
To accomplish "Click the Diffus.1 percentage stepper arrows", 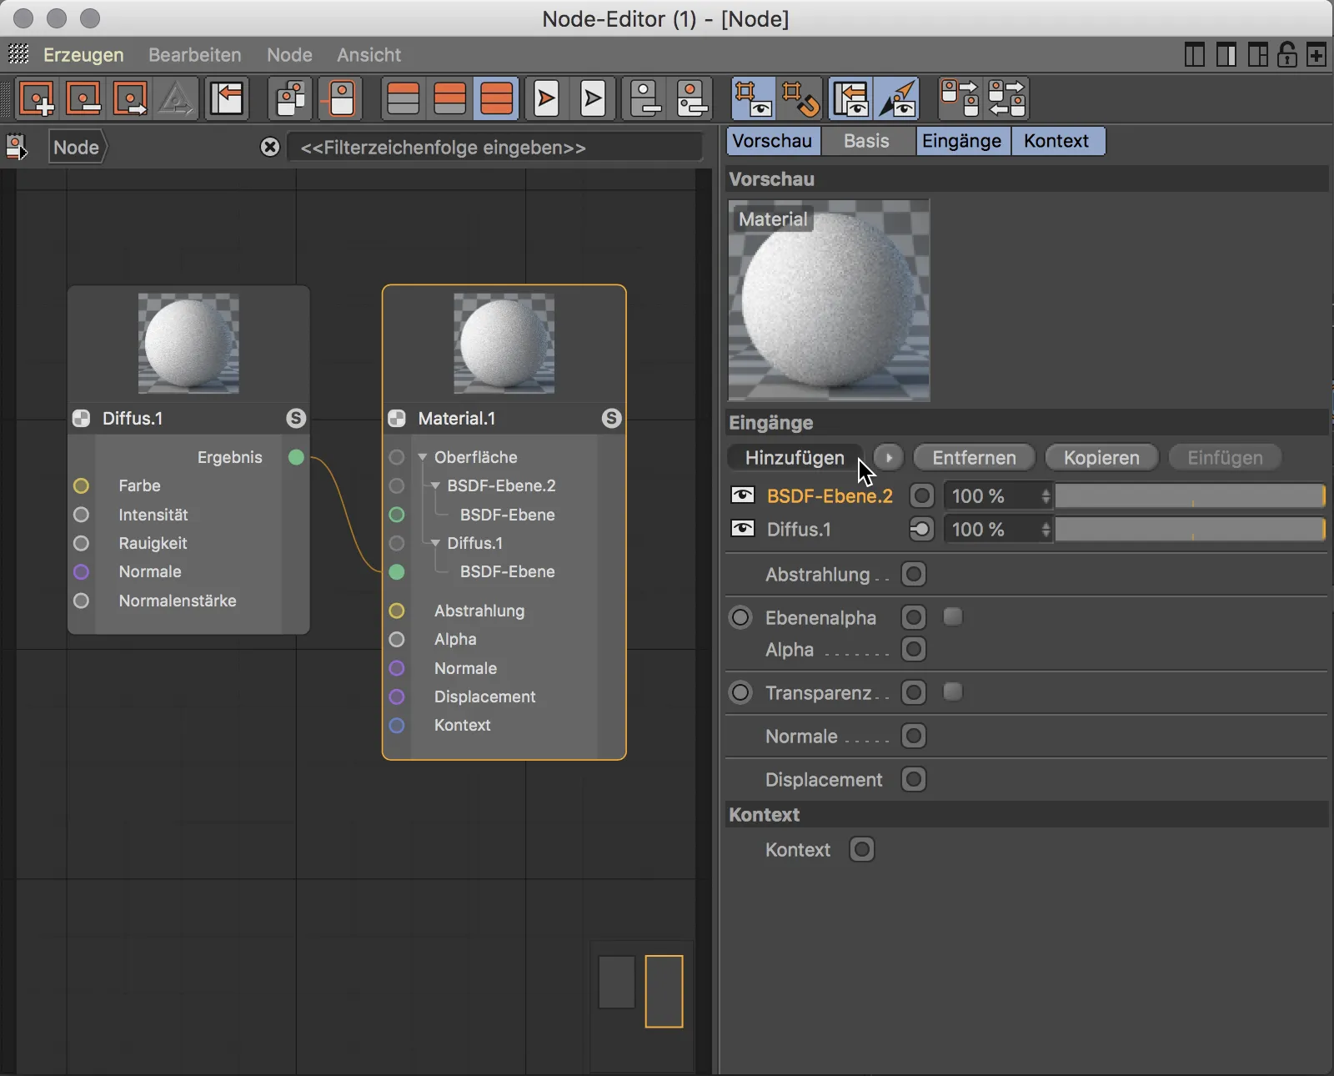I will tap(1046, 530).
